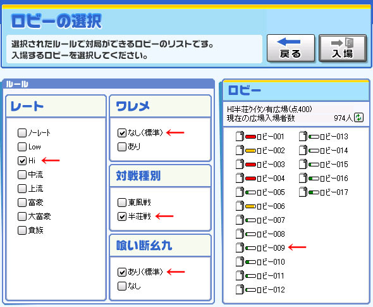
Task: Tick the 大富豪 rate checkbox
Action: click(x=22, y=216)
